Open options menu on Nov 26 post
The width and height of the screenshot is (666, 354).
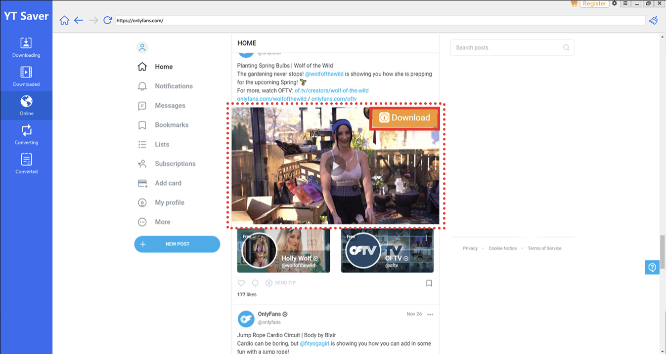click(x=430, y=315)
